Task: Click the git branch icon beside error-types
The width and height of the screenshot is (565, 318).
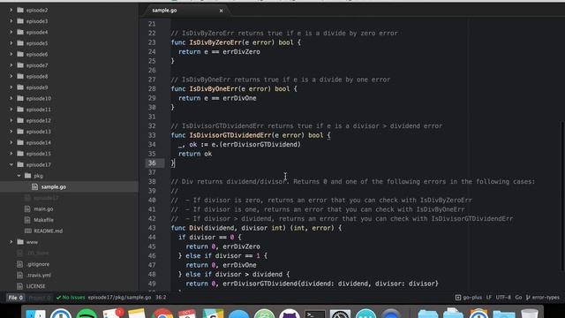Action: pos(528,298)
